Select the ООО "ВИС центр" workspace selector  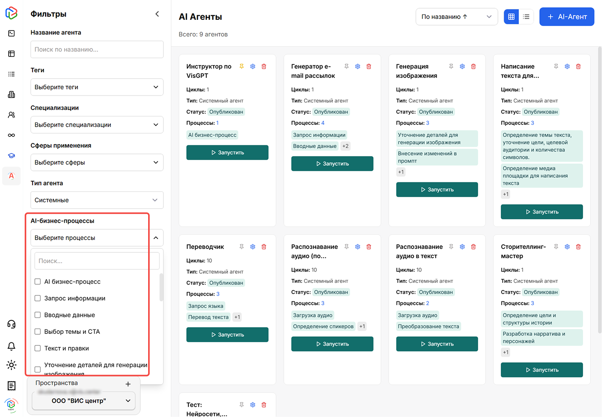point(84,401)
